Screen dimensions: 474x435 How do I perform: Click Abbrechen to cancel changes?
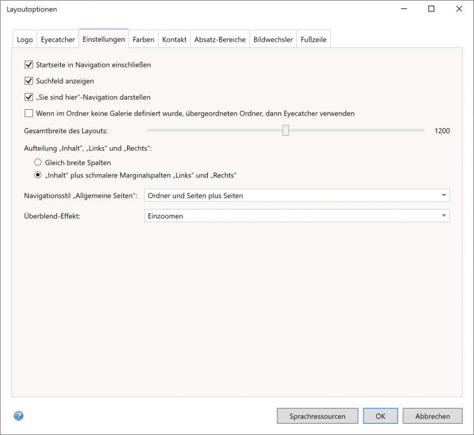(433, 416)
